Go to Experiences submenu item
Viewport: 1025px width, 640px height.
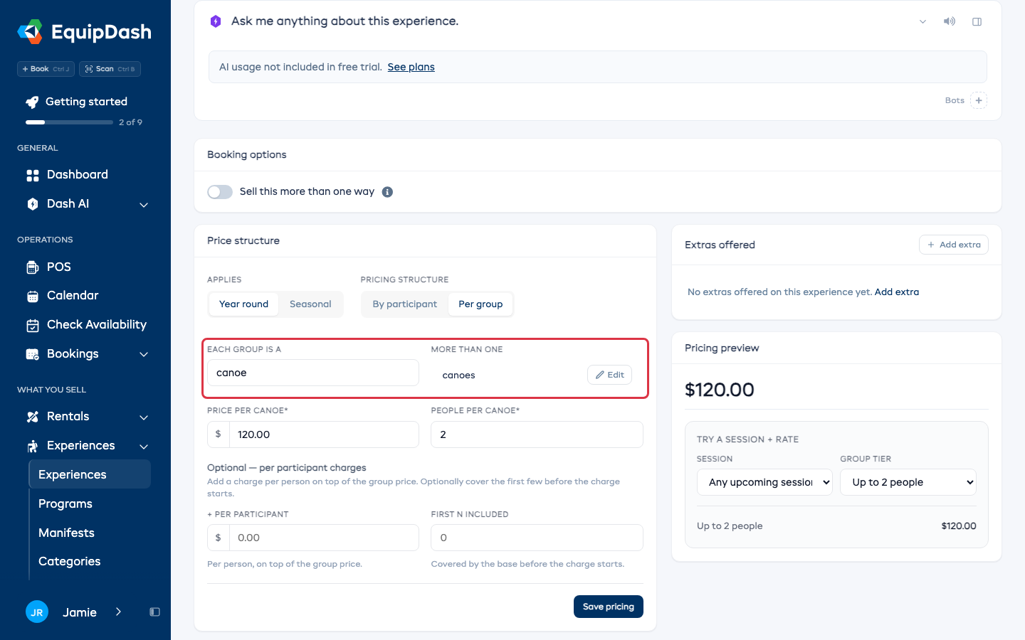pyautogui.click(x=90, y=474)
